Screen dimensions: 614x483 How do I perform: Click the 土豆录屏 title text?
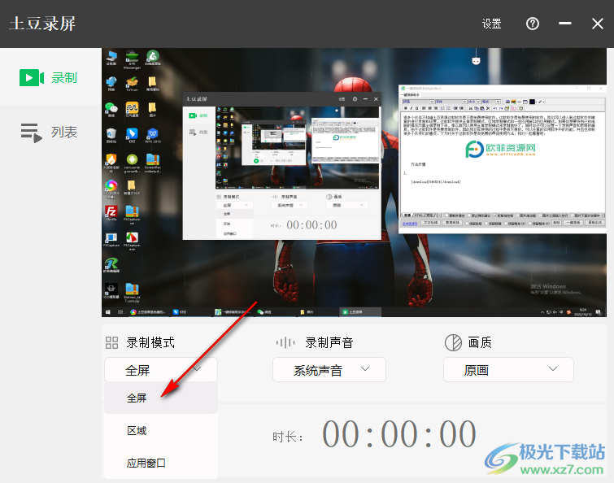42,24
